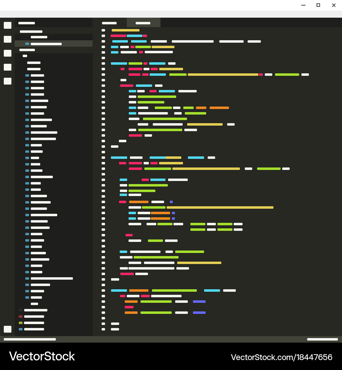
Task: Click the bottom icon of the left activity bar
Action: [x=8, y=329]
